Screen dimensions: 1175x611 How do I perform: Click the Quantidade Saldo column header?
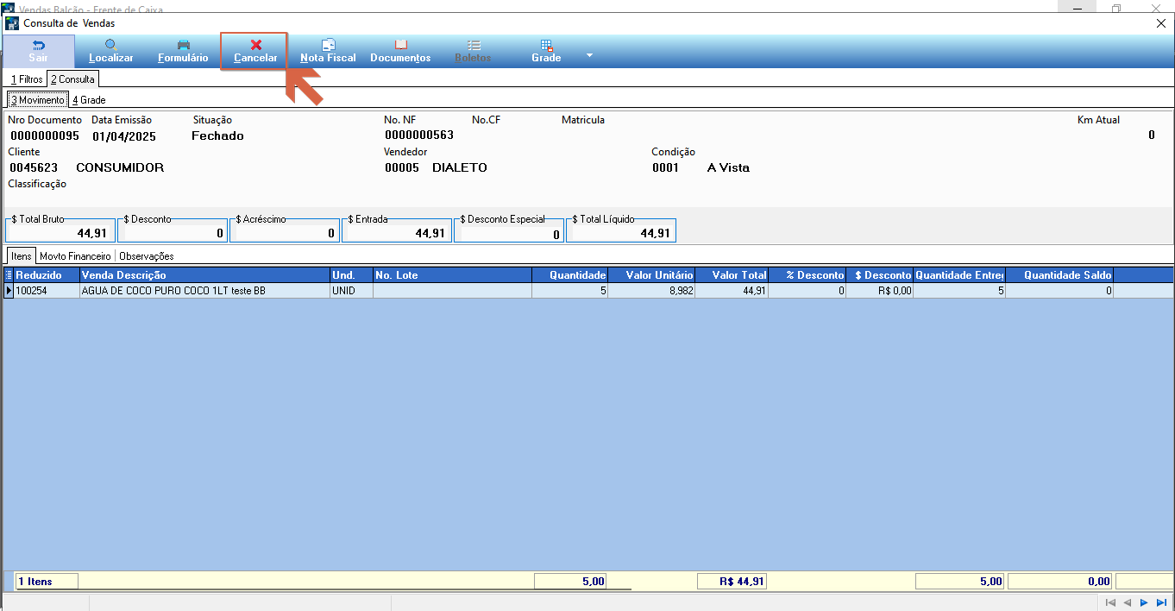click(1059, 274)
